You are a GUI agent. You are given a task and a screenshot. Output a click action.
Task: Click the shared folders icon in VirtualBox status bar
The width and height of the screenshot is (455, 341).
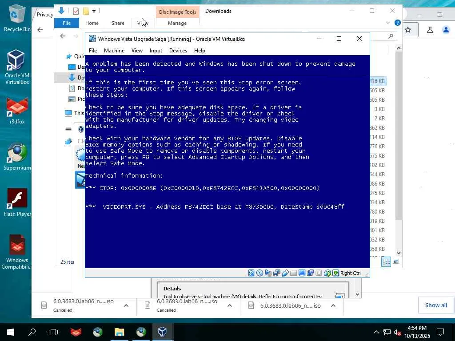pyautogui.click(x=293, y=273)
